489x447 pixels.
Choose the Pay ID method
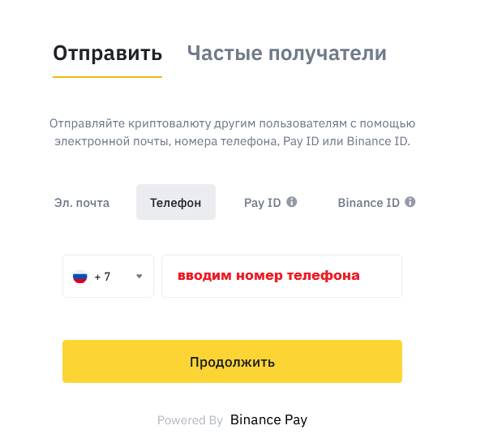[262, 203]
